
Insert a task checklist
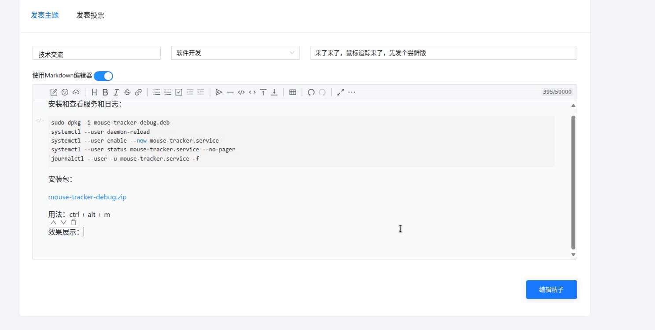pyautogui.click(x=179, y=92)
